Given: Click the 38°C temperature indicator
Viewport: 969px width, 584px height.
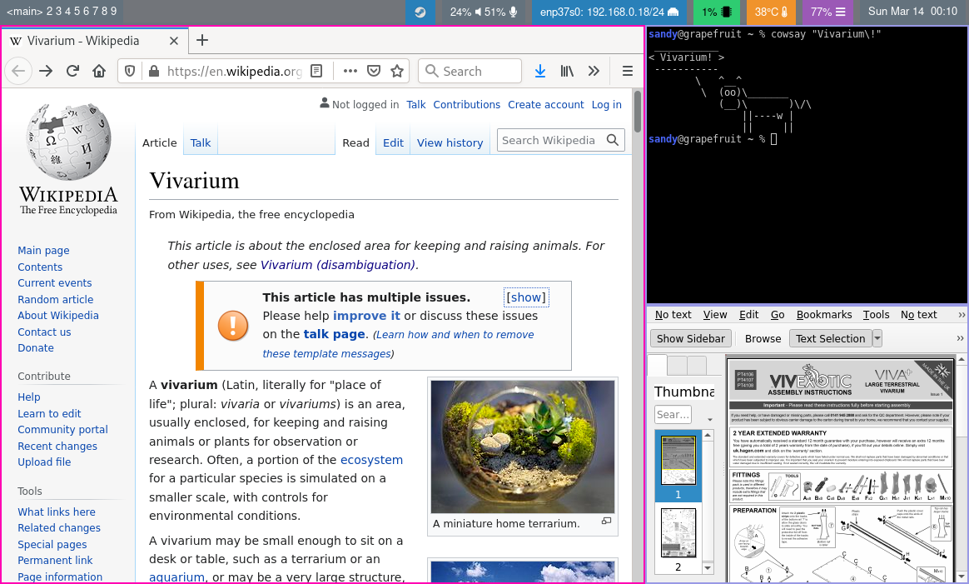Looking at the screenshot, I should point(770,12).
